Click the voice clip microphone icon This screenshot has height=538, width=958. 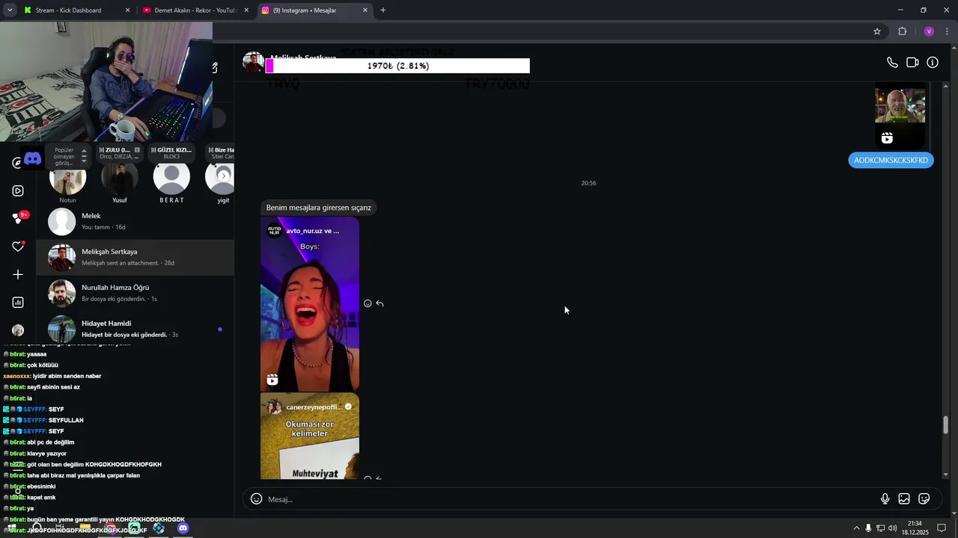point(885,499)
